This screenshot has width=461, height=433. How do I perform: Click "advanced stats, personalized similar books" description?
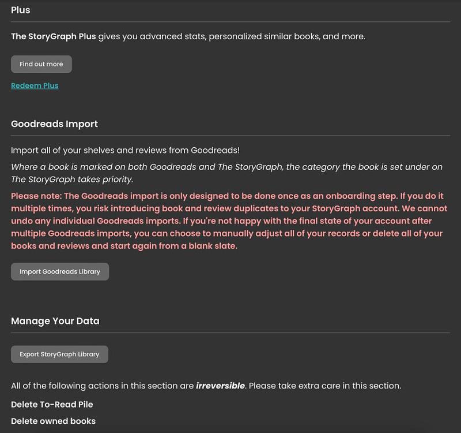(x=232, y=36)
